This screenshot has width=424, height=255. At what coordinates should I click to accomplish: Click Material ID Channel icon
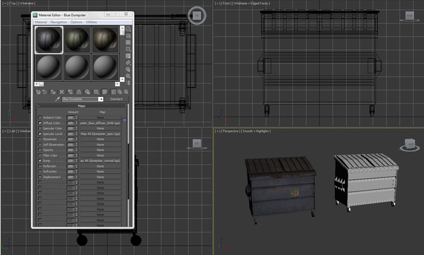click(96, 92)
